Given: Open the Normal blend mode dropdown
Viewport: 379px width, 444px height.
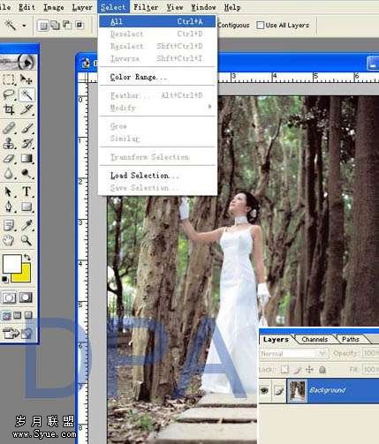Looking at the screenshot, I should [293, 354].
